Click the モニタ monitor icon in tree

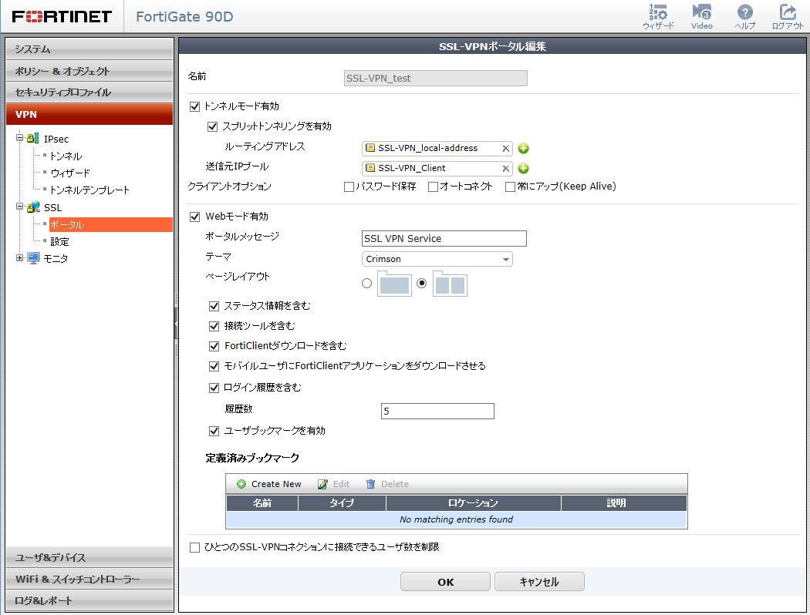click(x=33, y=258)
